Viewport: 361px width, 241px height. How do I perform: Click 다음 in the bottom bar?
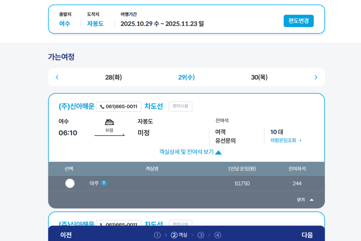point(307,235)
